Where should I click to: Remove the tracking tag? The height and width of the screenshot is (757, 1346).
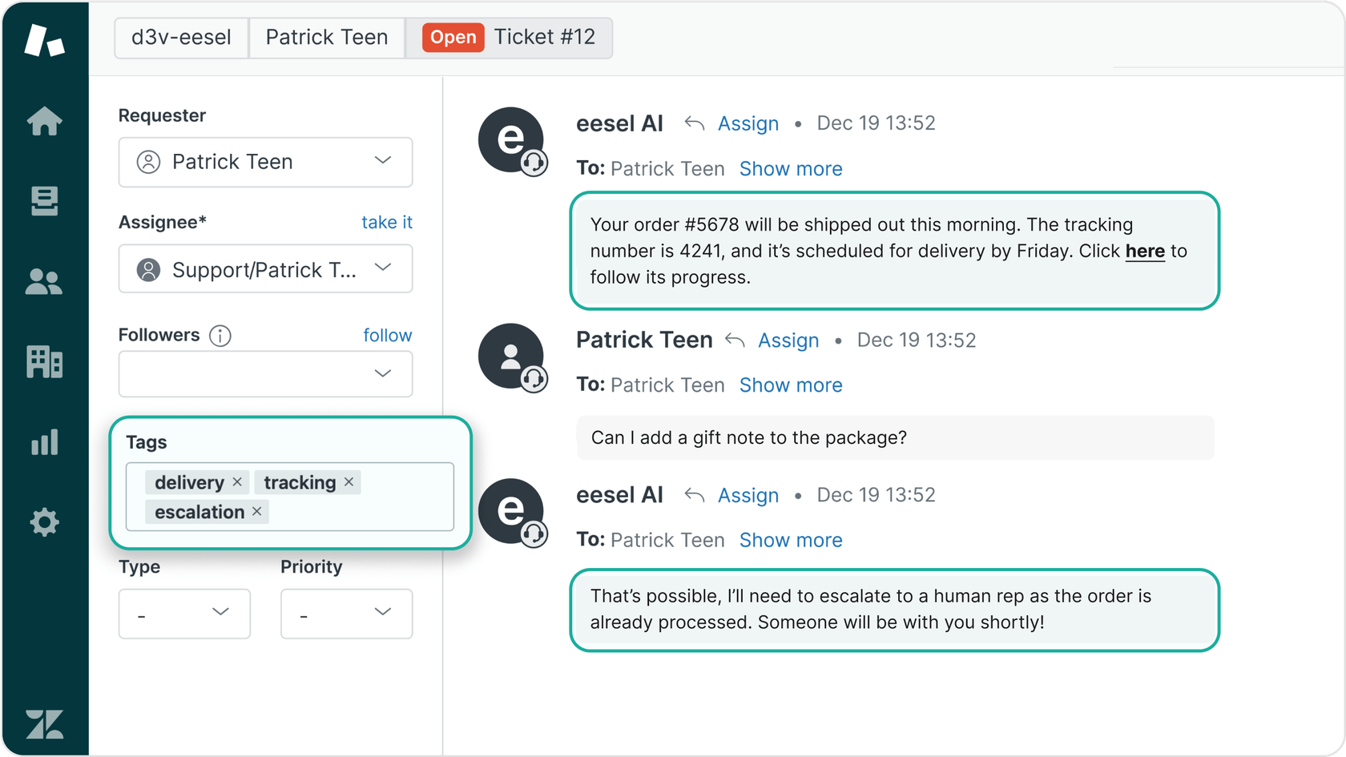point(349,482)
